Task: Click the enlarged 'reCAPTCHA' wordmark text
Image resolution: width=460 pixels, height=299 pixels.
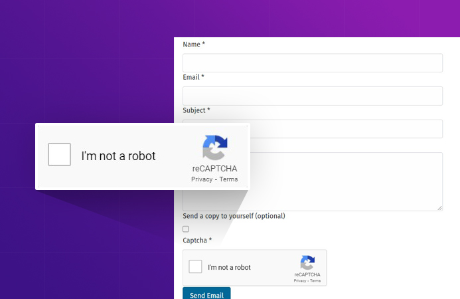Action: tap(215, 169)
